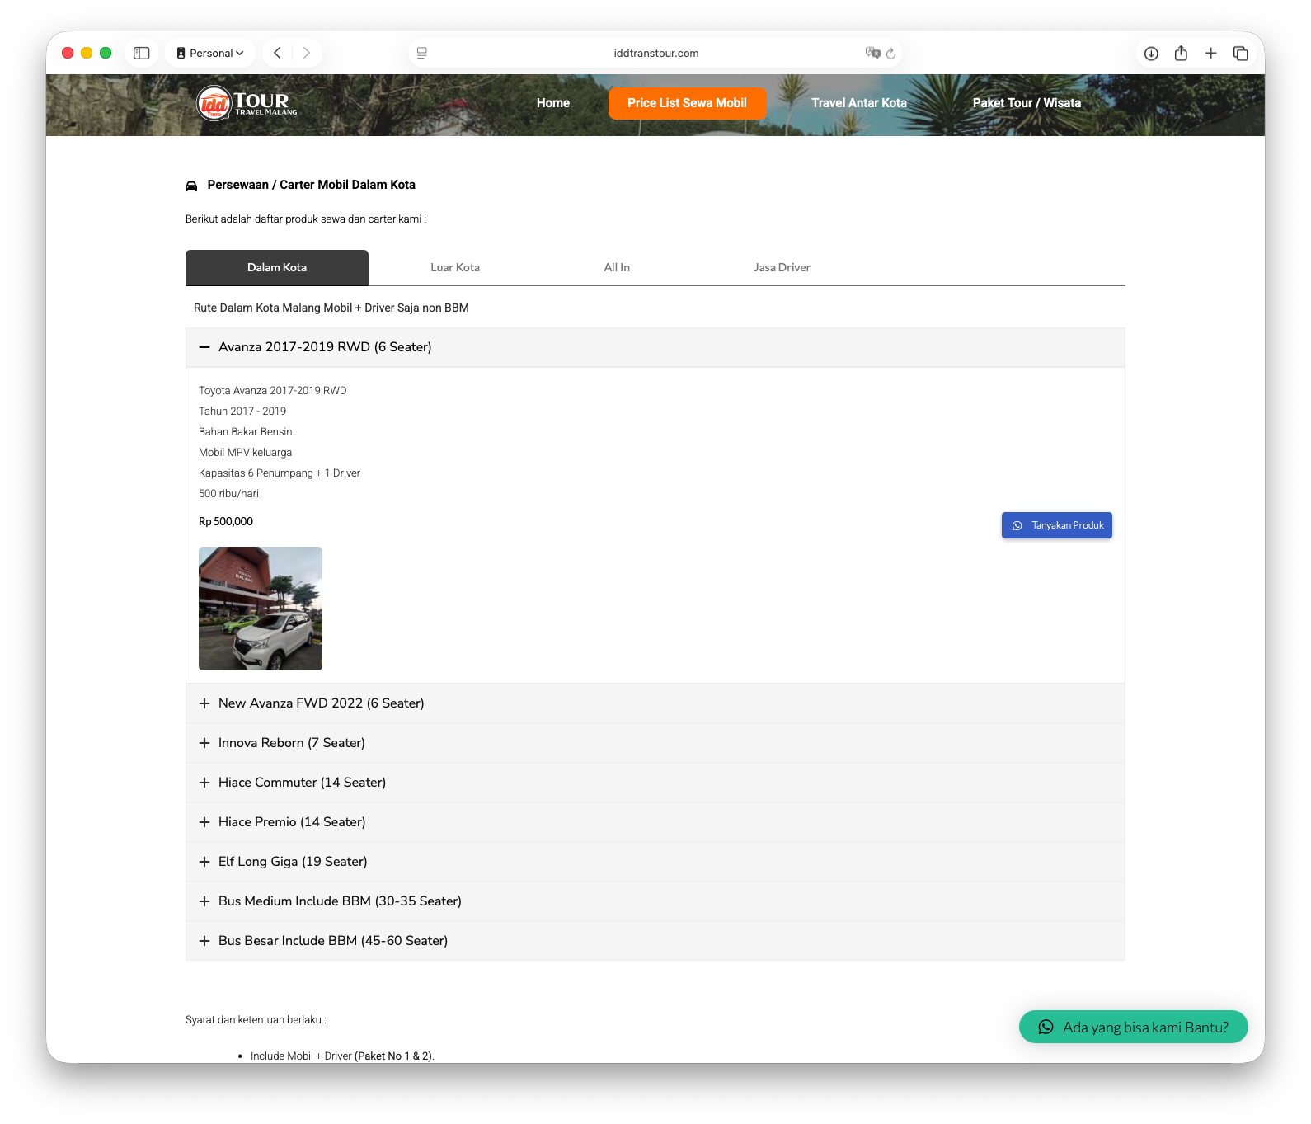Switch to the Luar Kota tab

[455, 267]
